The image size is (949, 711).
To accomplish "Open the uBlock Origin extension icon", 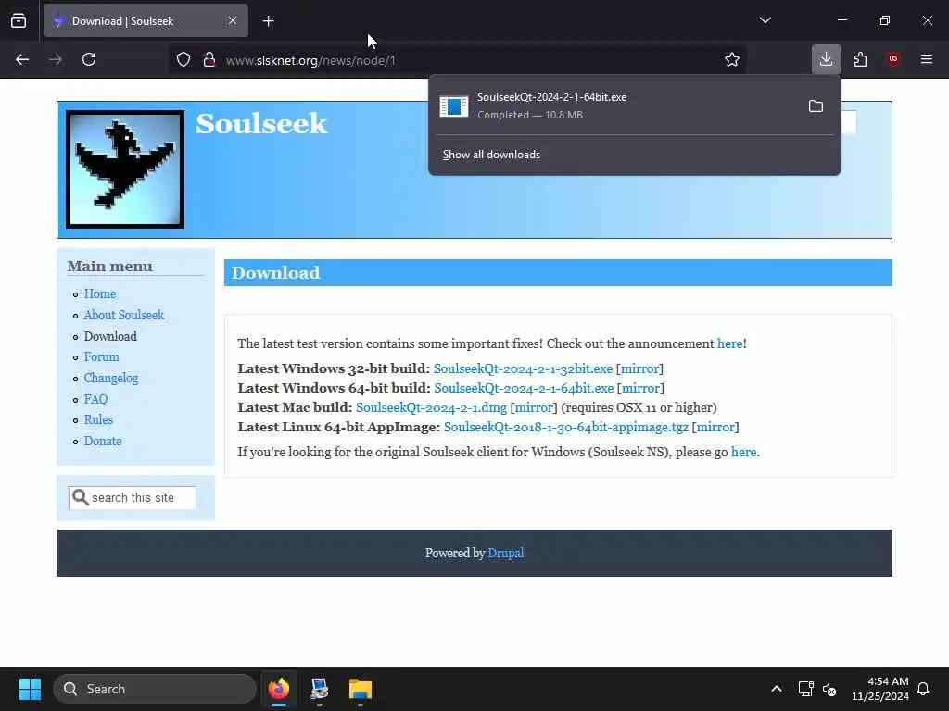I will pos(893,59).
